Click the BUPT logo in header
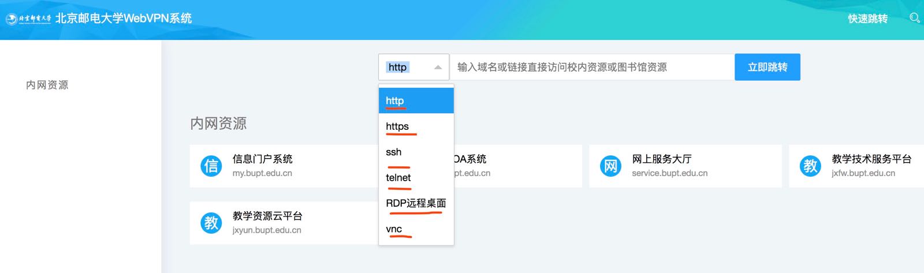The width and height of the screenshot is (924, 273). coord(28,18)
